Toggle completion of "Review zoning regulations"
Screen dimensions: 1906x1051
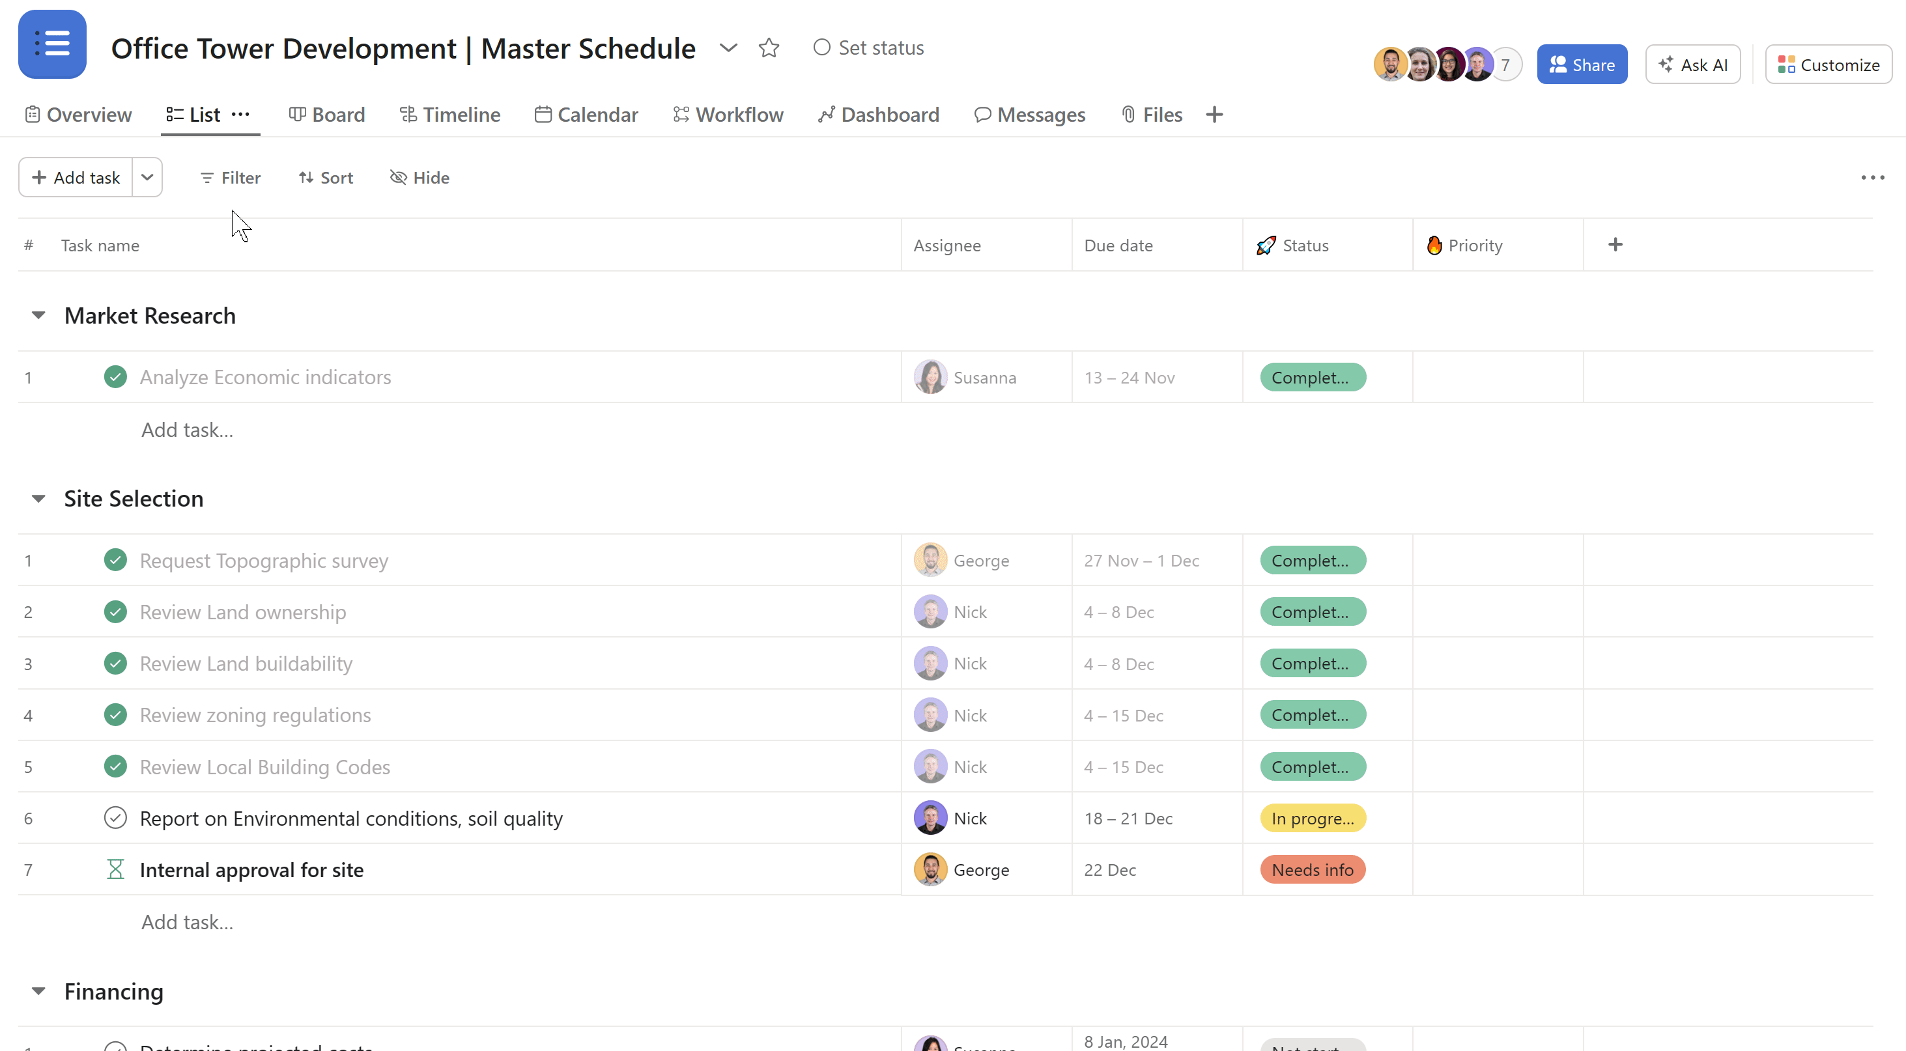115,714
